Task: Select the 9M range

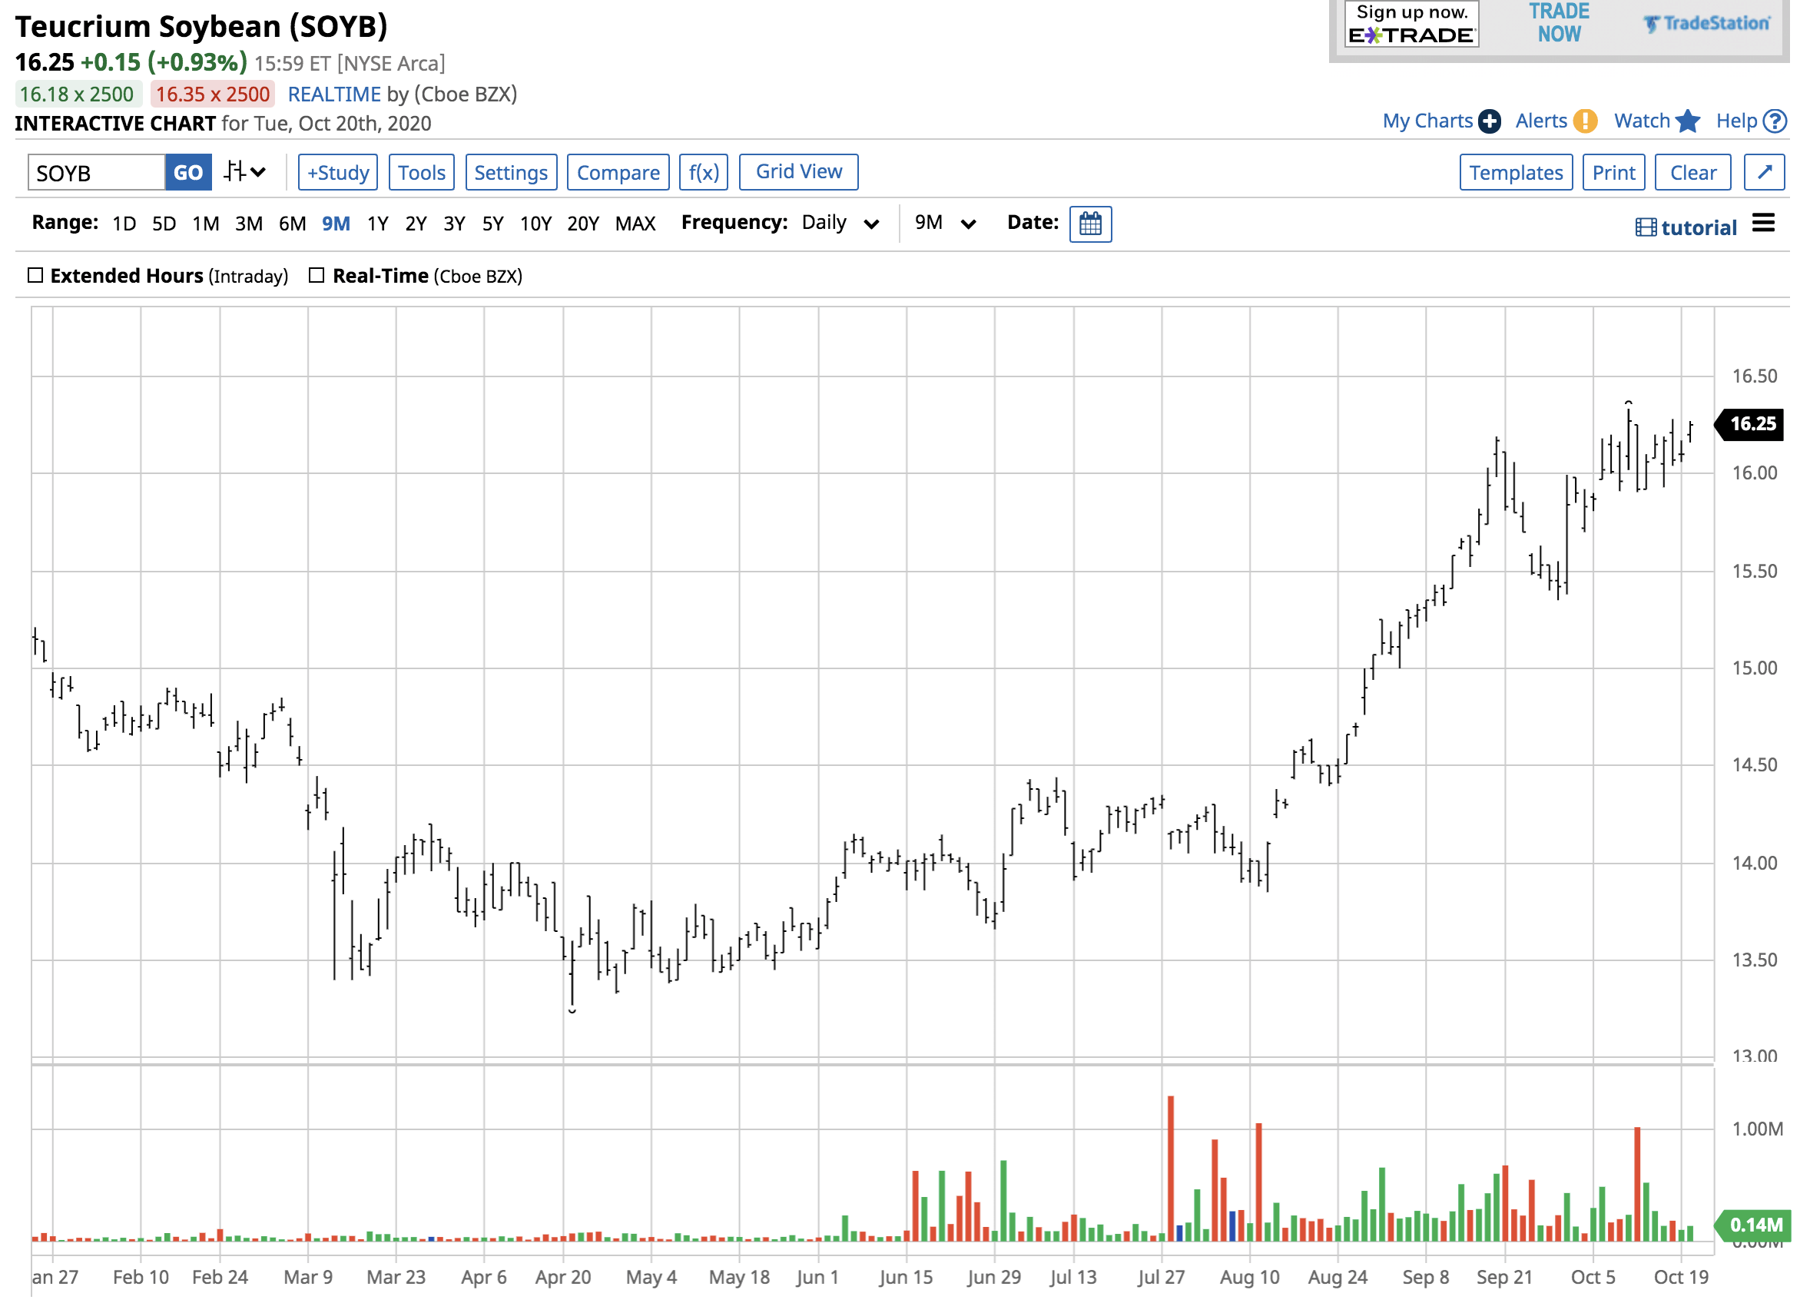Action: coord(336,224)
